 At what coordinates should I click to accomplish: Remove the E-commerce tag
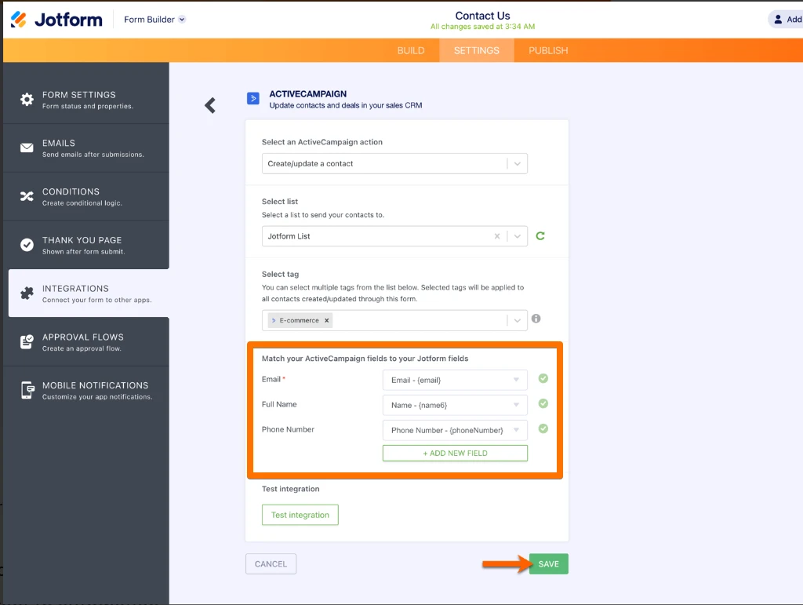pos(328,319)
